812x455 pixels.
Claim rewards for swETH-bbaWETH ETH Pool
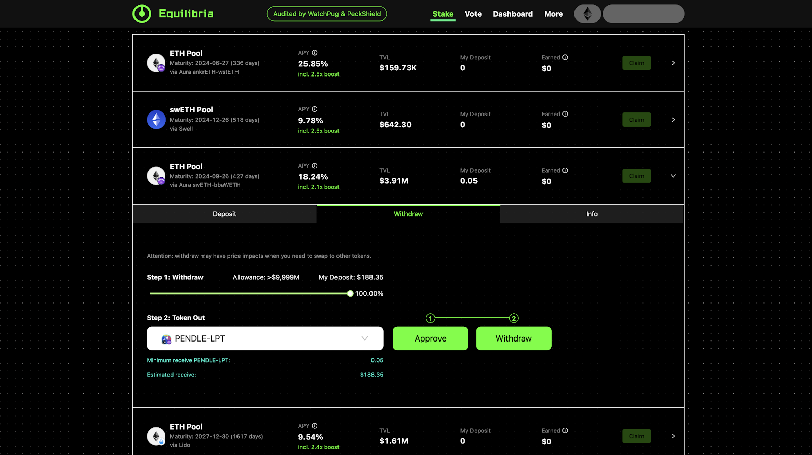tap(636, 176)
